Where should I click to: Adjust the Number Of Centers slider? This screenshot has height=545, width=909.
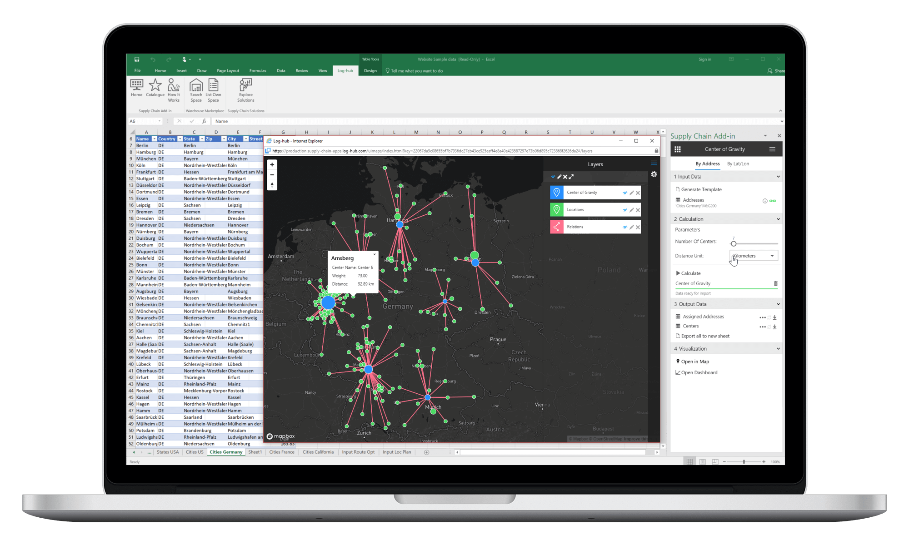734,244
